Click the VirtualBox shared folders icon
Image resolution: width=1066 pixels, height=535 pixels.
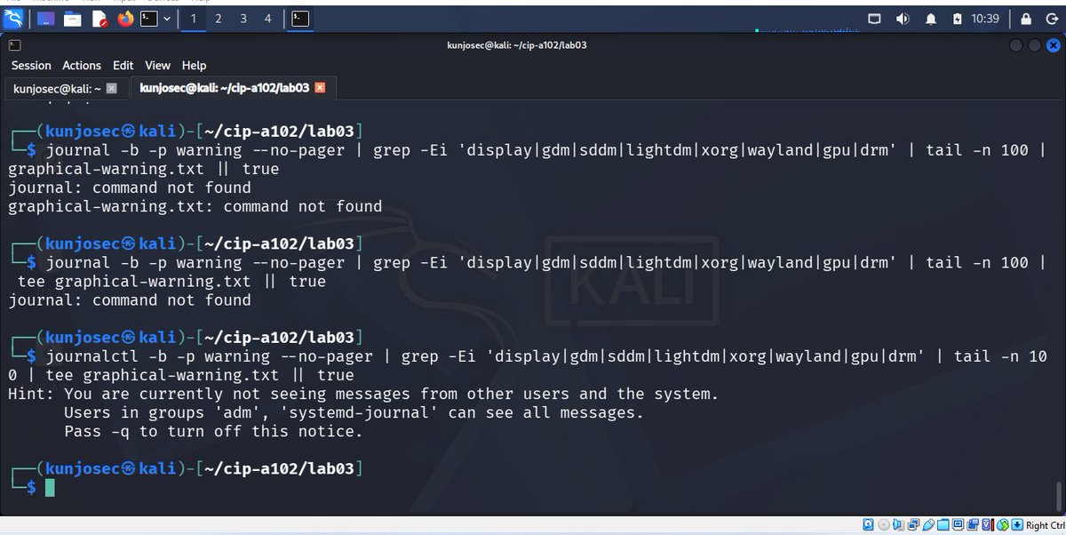943,525
